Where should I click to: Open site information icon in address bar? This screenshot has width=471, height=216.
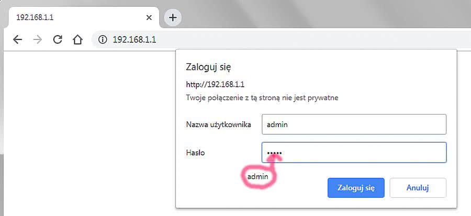pyautogui.click(x=103, y=40)
